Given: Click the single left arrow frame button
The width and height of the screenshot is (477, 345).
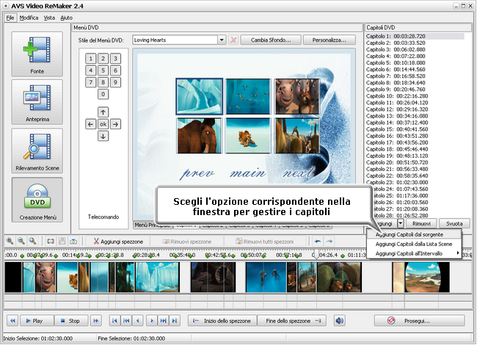Looking at the screenshot, I should point(138,320).
